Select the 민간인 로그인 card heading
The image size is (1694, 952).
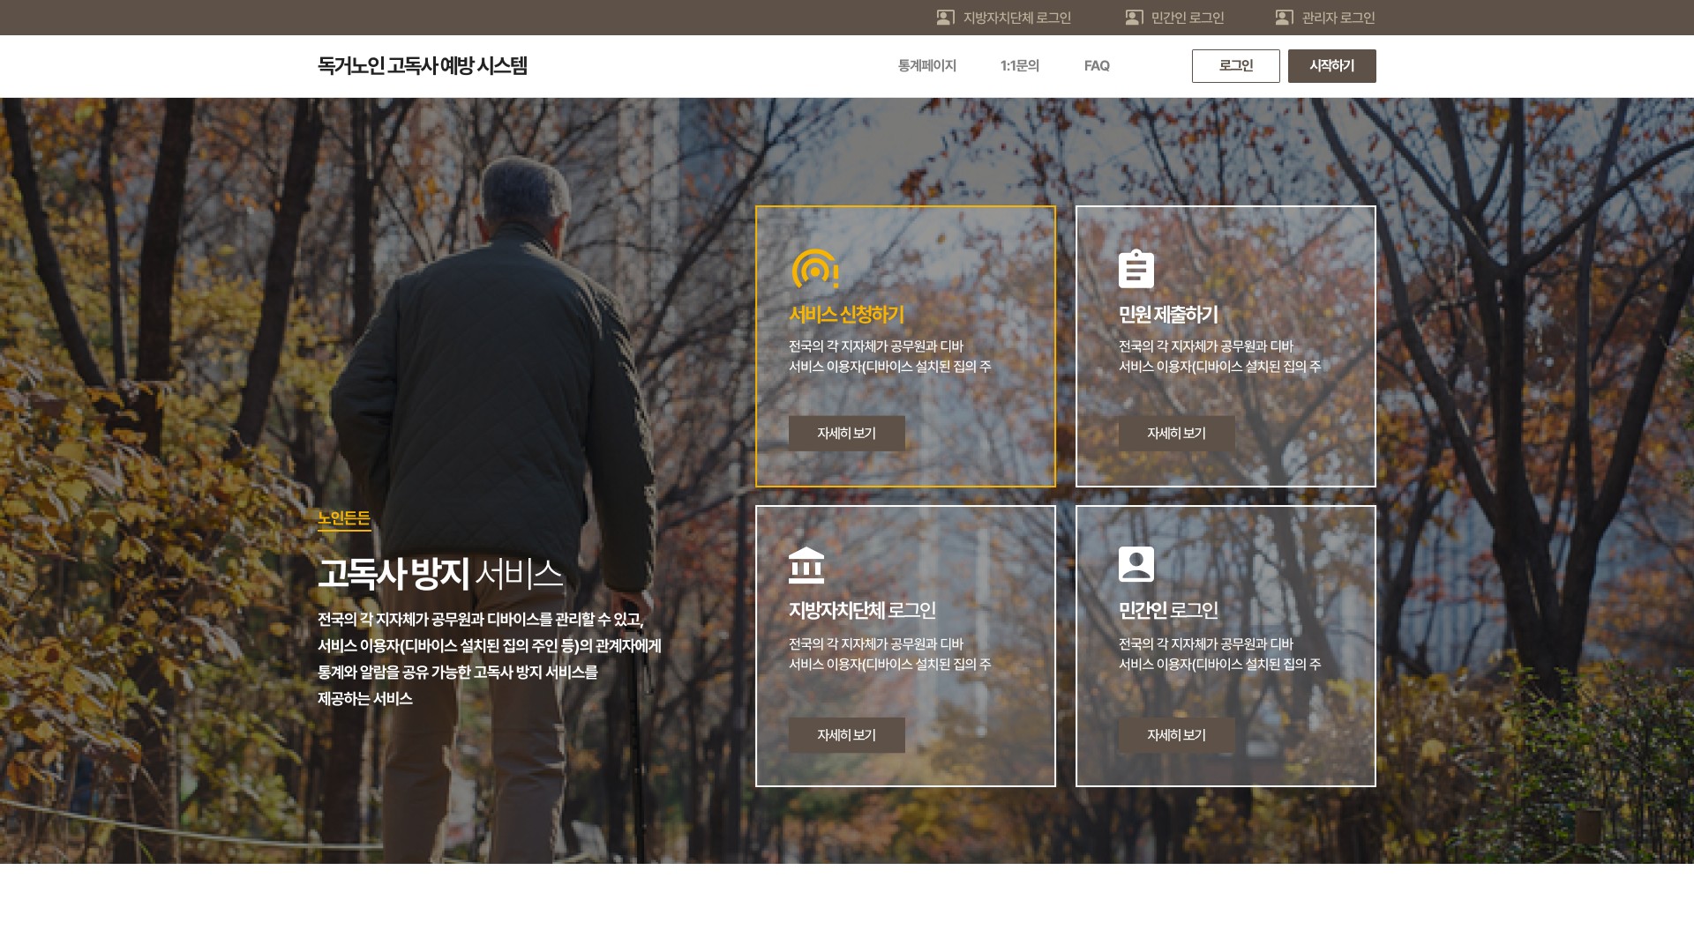1168,610
